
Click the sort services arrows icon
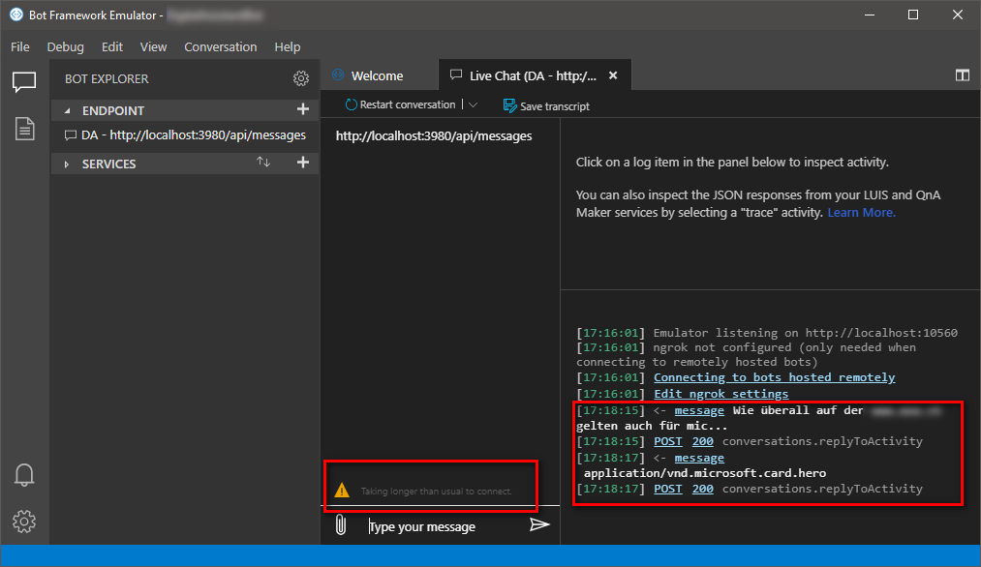tap(263, 162)
